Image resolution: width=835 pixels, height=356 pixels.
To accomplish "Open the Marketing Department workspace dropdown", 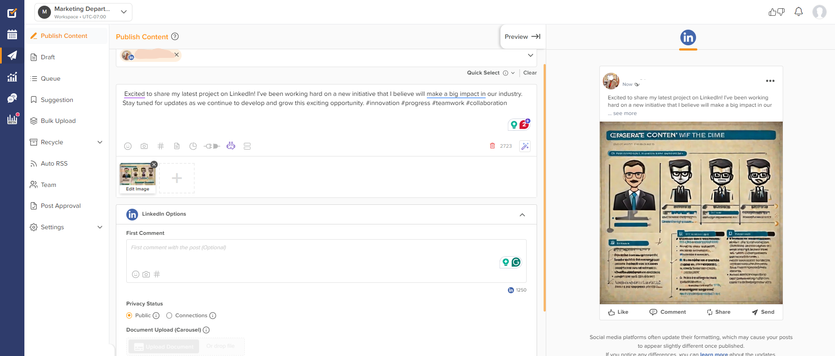I will point(83,12).
